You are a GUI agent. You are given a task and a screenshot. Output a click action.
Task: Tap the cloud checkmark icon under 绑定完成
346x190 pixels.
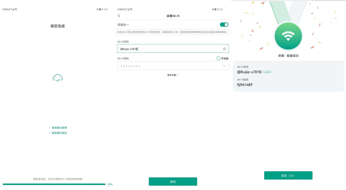58,78
